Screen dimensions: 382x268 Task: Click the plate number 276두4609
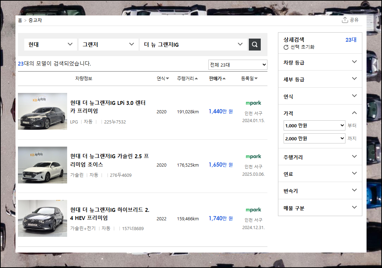[121, 175]
